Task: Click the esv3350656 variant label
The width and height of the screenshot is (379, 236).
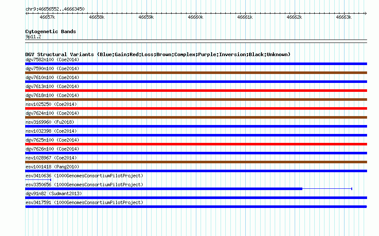Action: click(84, 185)
